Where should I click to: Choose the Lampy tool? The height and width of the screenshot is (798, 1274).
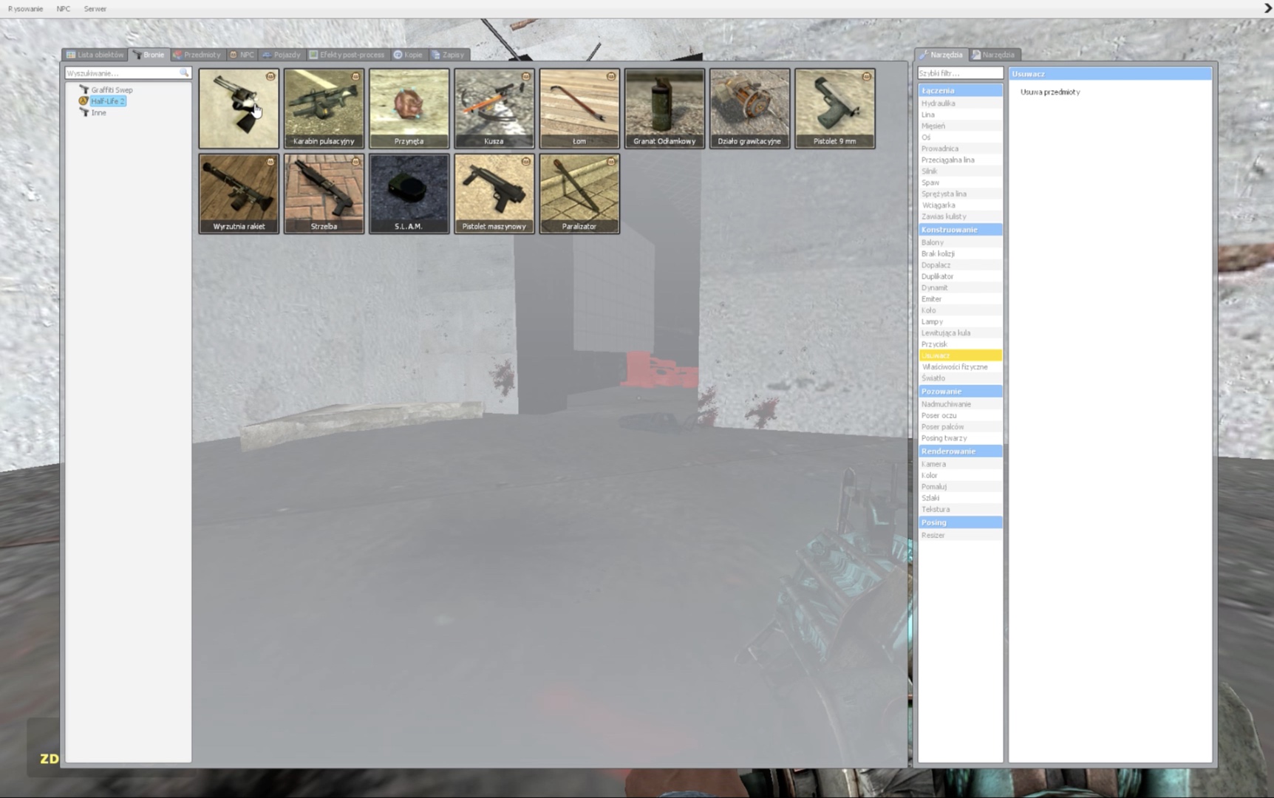(960, 321)
